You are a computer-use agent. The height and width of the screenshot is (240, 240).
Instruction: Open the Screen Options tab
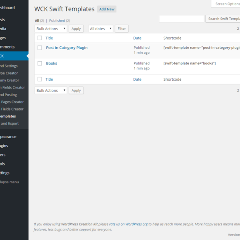pyautogui.click(x=226, y=4)
